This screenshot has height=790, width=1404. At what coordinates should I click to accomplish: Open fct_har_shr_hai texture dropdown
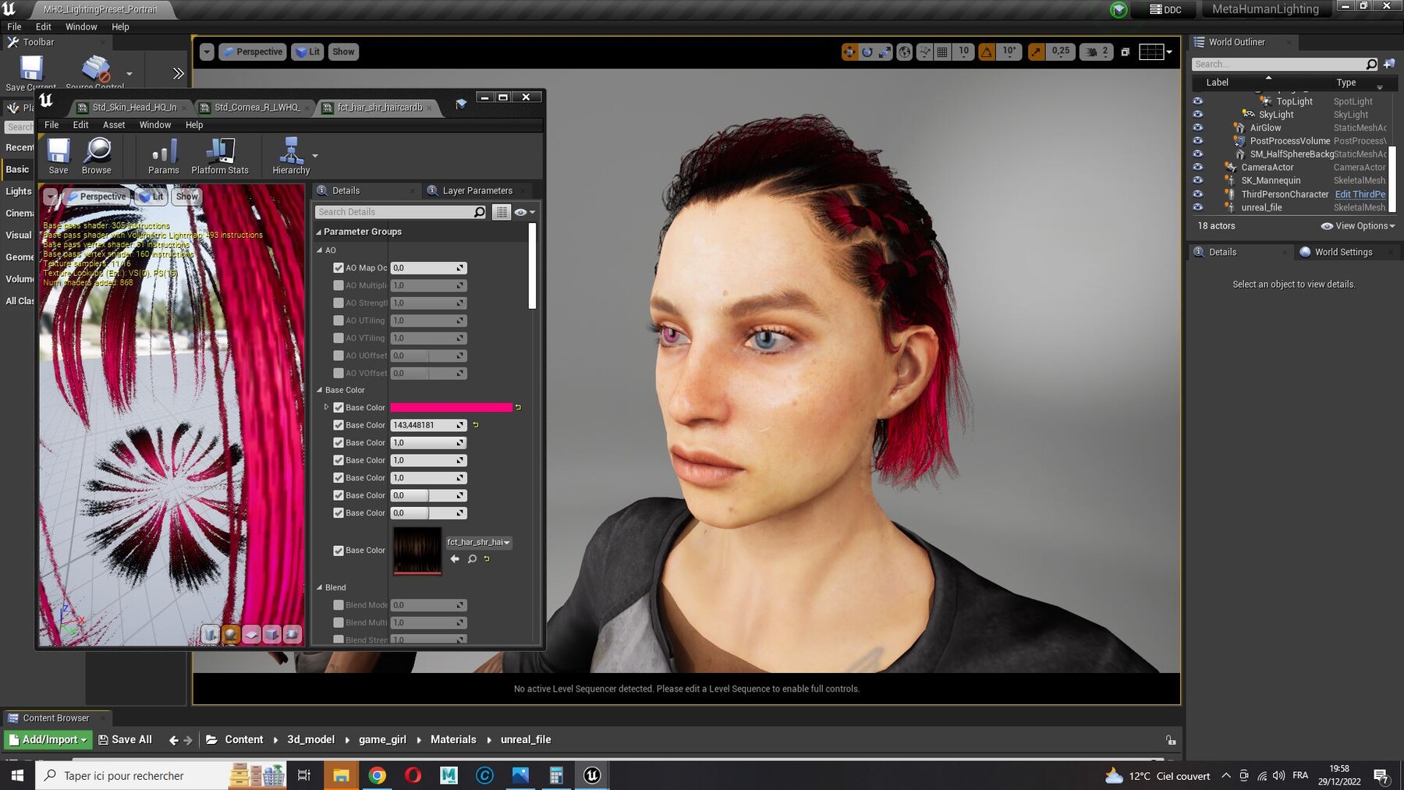[479, 542]
